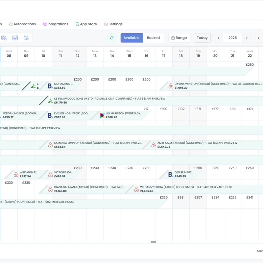Go to next year arrow

click(x=247, y=38)
